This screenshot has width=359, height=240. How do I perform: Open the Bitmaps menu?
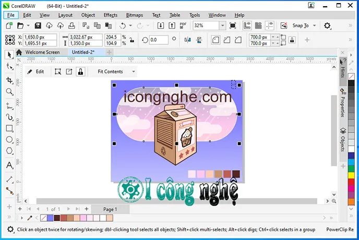(135, 15)
